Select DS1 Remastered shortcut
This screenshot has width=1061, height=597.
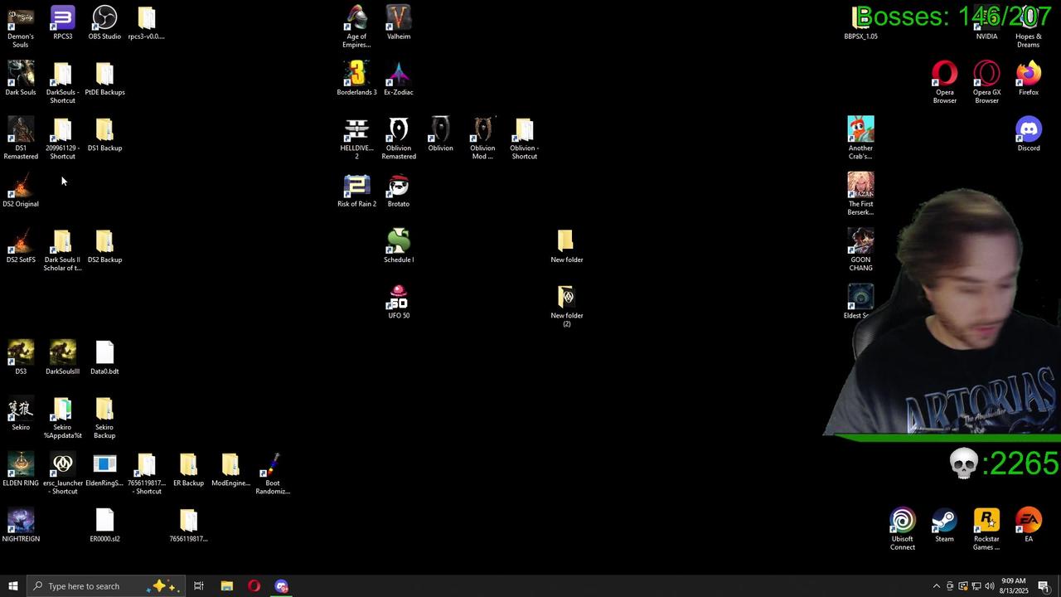coord(21,138)
